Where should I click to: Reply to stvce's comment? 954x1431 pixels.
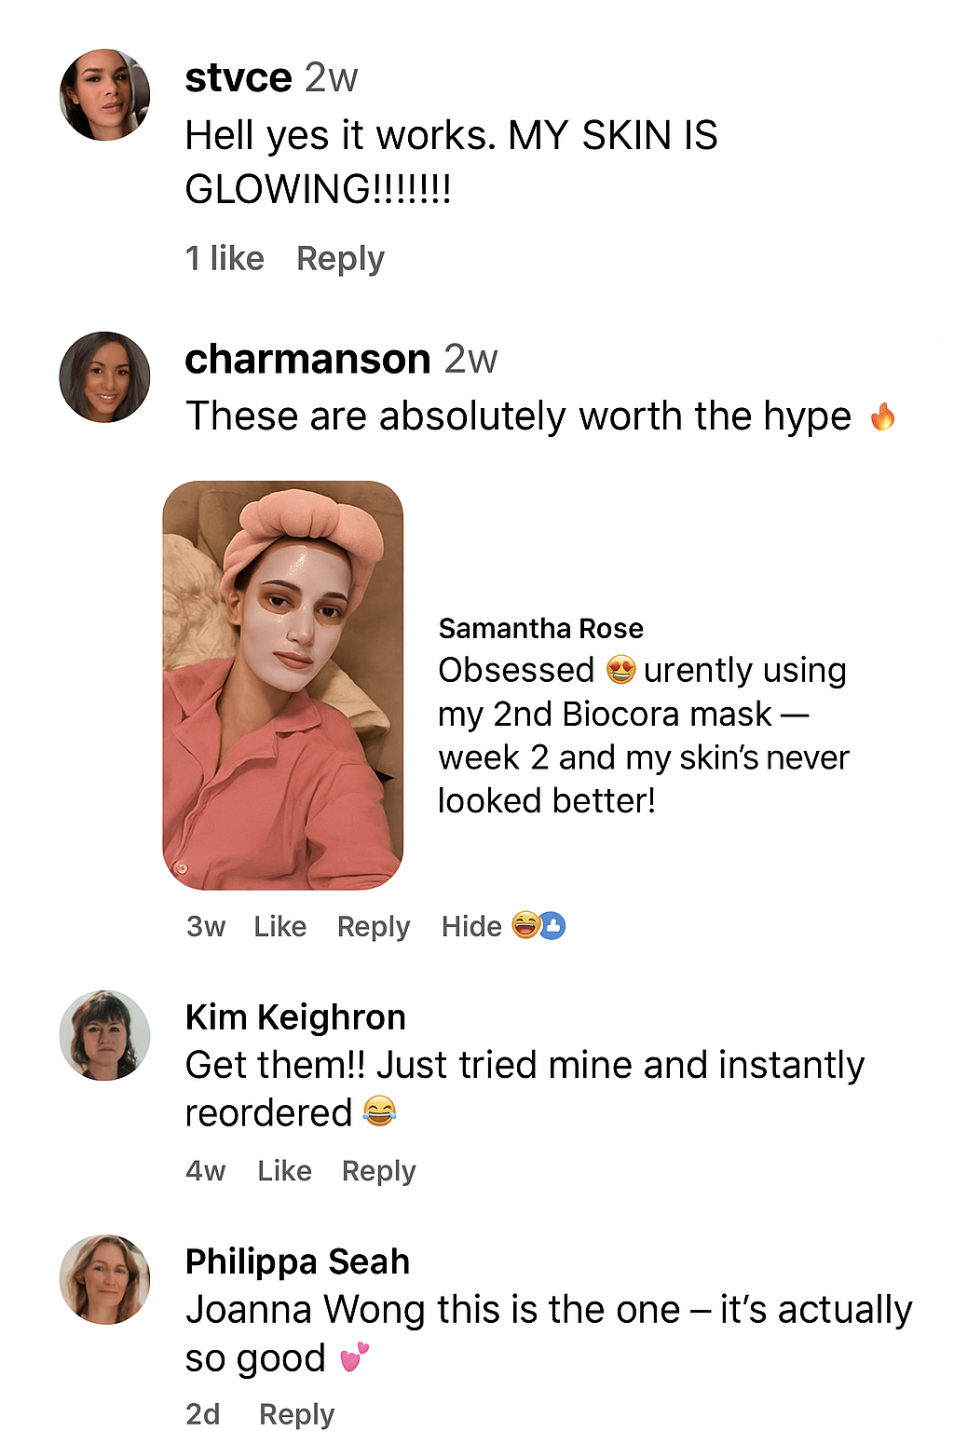340,259
